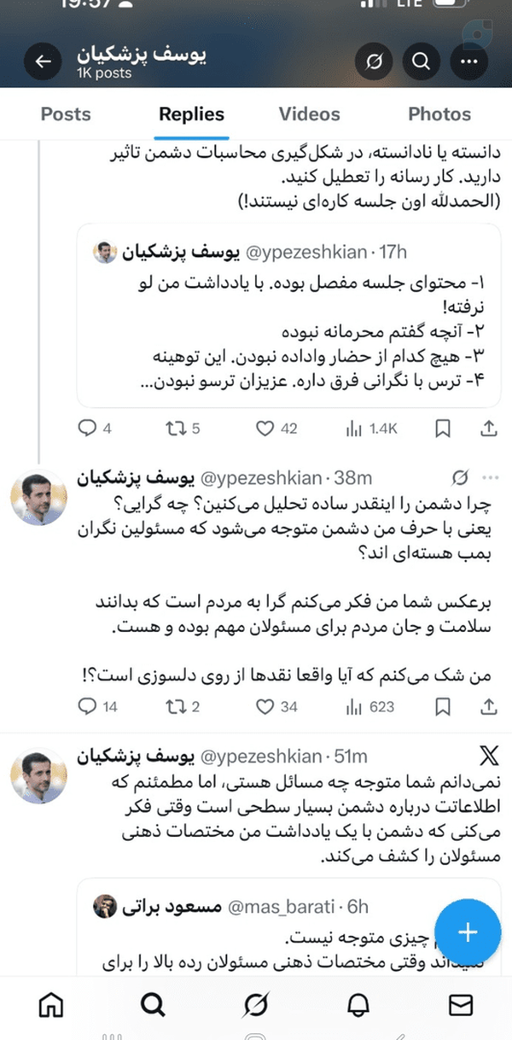Open the search icon in the top bar
The height and width of the screenshot is (1040, 512).
pyautogui.click(x=421, y=61)
